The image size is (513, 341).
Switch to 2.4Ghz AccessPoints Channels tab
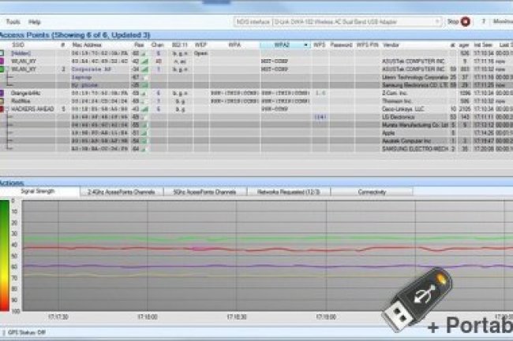[122, 192]
